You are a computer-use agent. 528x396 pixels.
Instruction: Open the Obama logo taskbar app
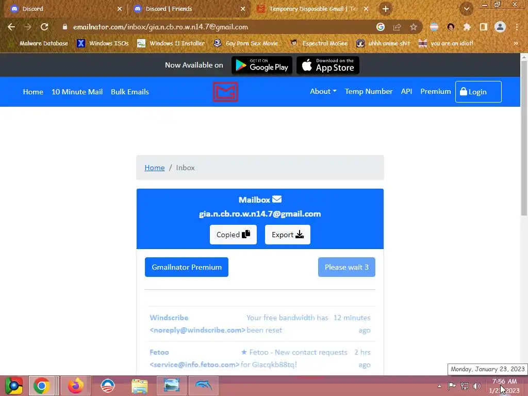point(108,386)
